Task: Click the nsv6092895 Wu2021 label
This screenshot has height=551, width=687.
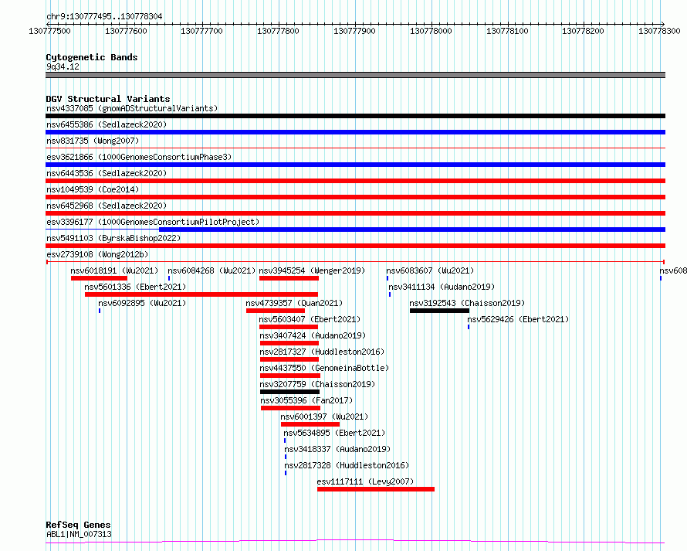Action: pos(142,303)
